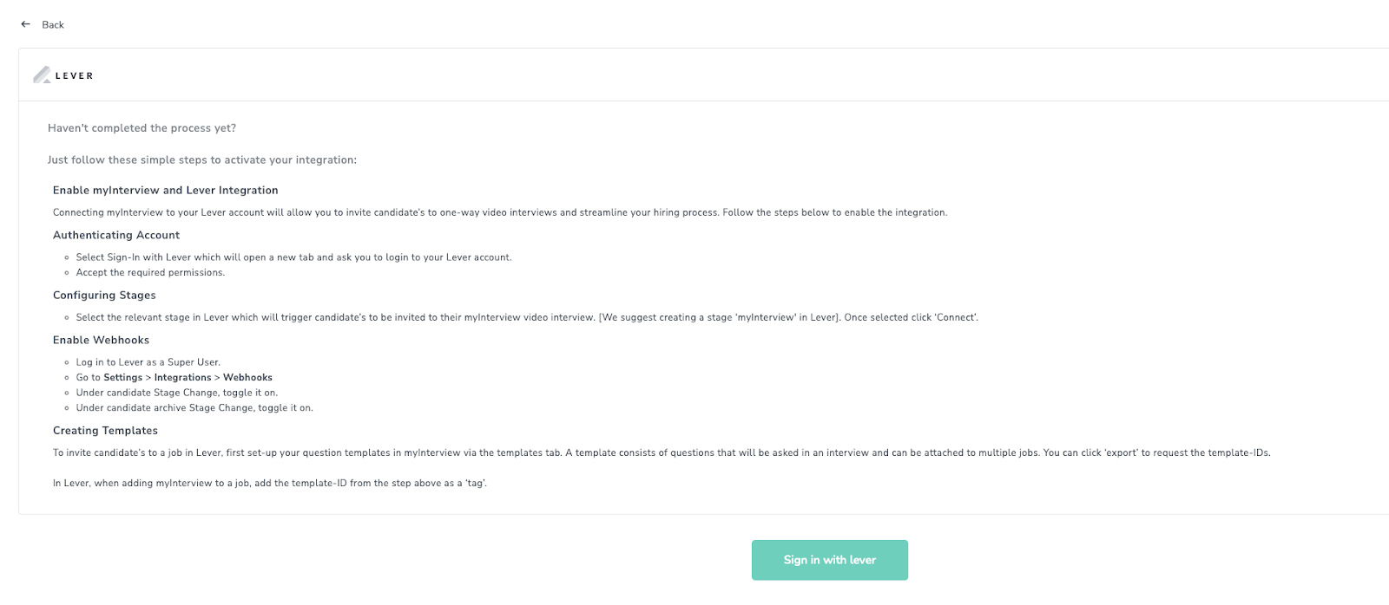This screenshot has width=1389, height=605.
Task: Click the bold Webhooks text in the steps
Action: coord(247,378)
